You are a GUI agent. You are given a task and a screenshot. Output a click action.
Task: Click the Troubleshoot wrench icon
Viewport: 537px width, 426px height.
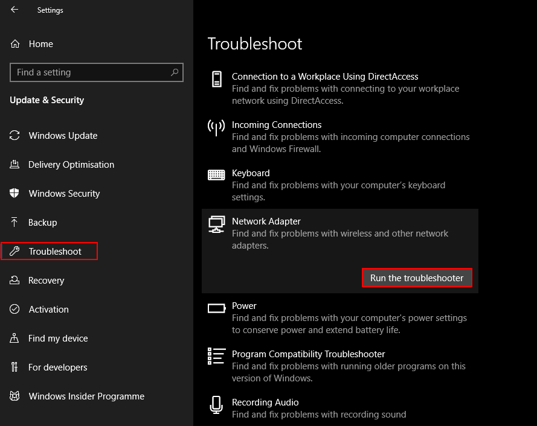[14, 251]
